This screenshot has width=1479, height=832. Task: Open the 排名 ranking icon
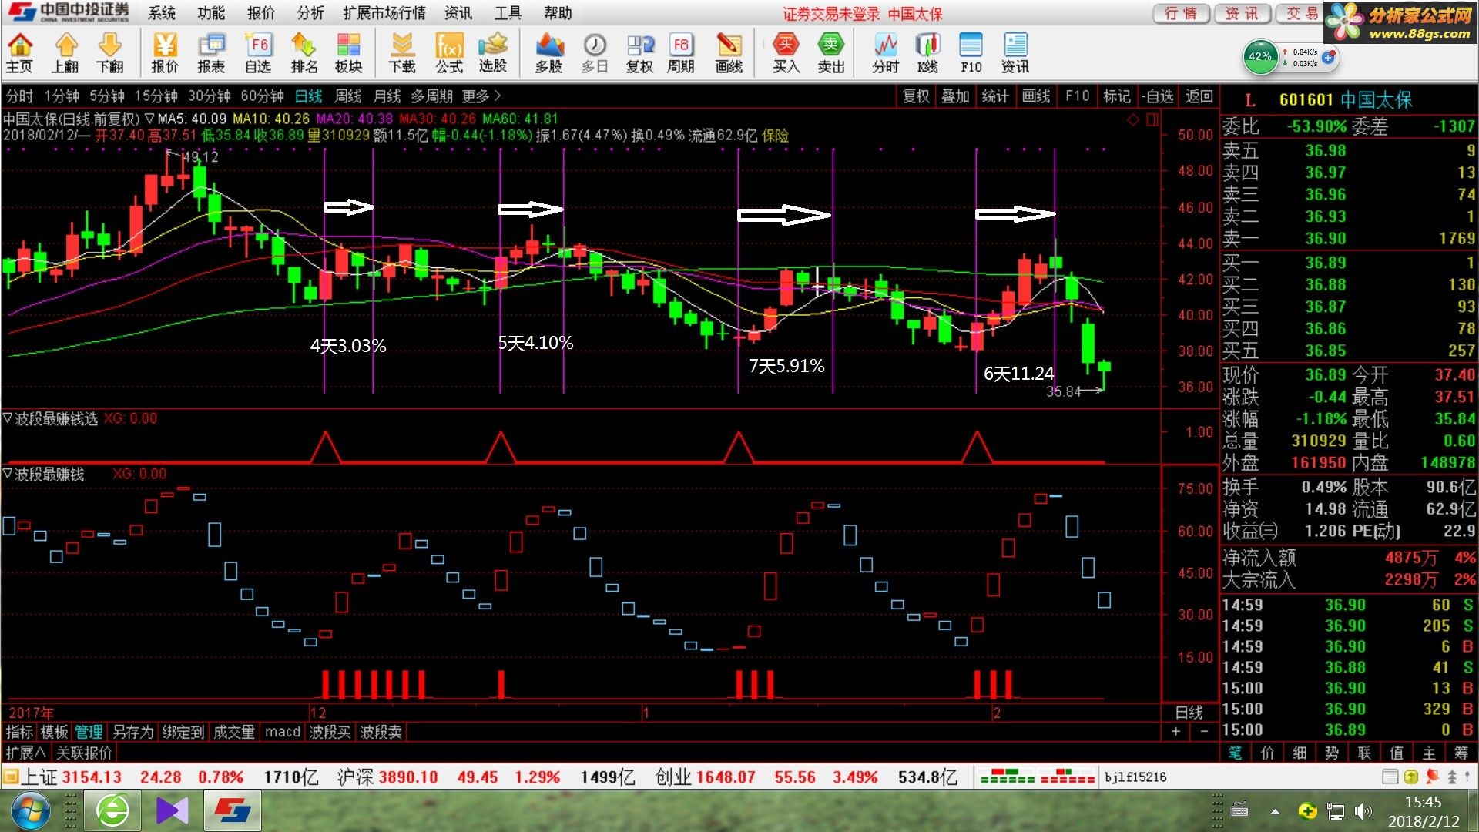coord(304,53)
